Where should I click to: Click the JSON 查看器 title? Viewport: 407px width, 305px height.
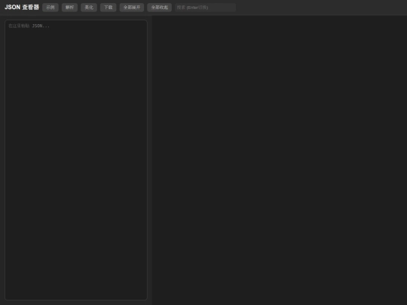coord(22,8)
